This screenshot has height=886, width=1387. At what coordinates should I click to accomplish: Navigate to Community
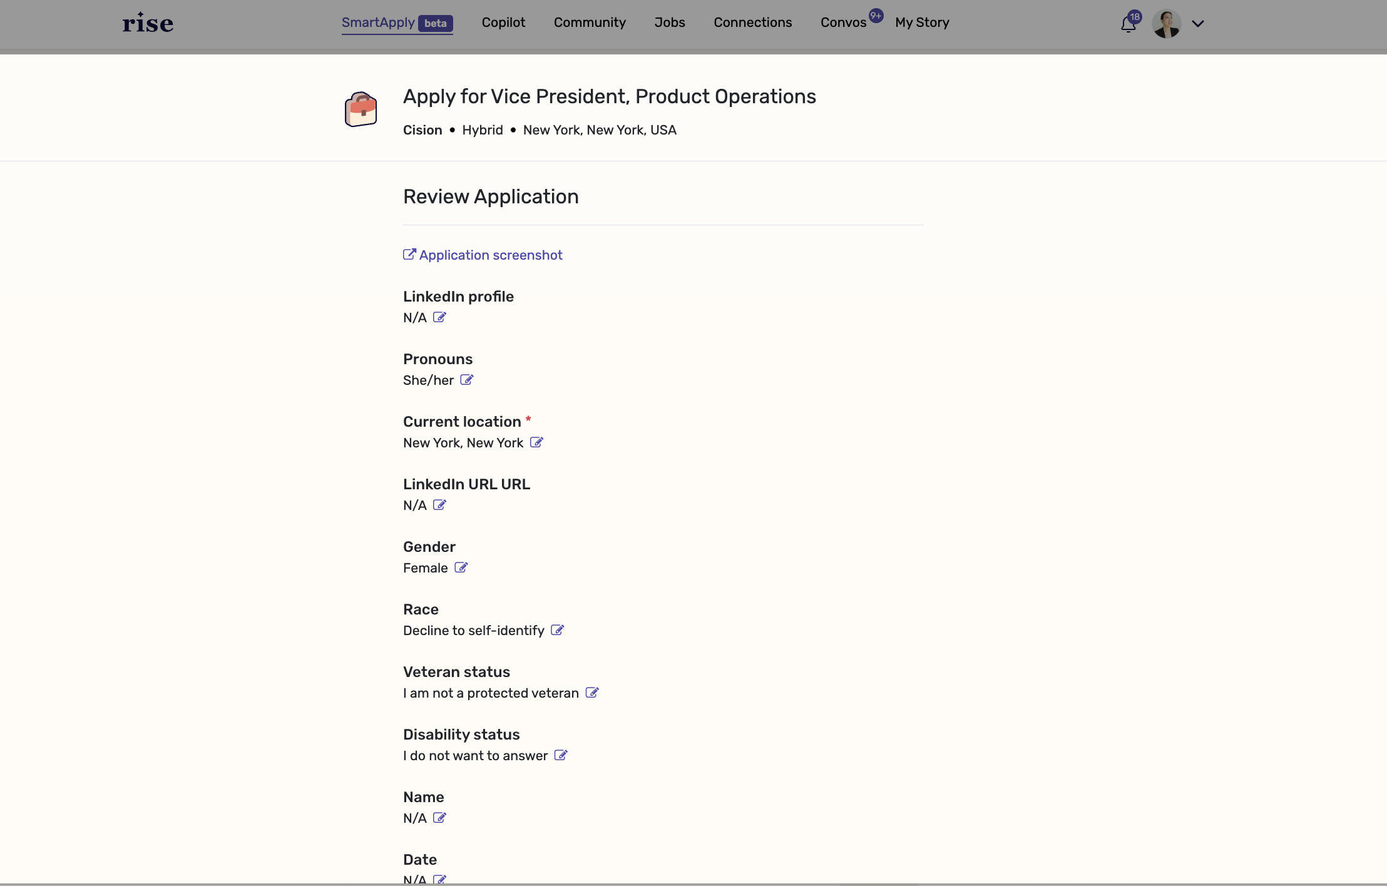tap(590, 23)
